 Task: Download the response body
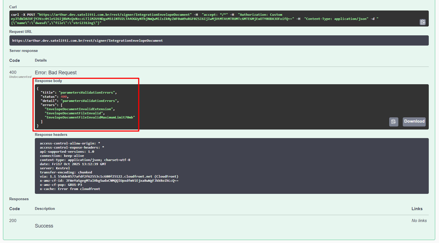point(414,121)
